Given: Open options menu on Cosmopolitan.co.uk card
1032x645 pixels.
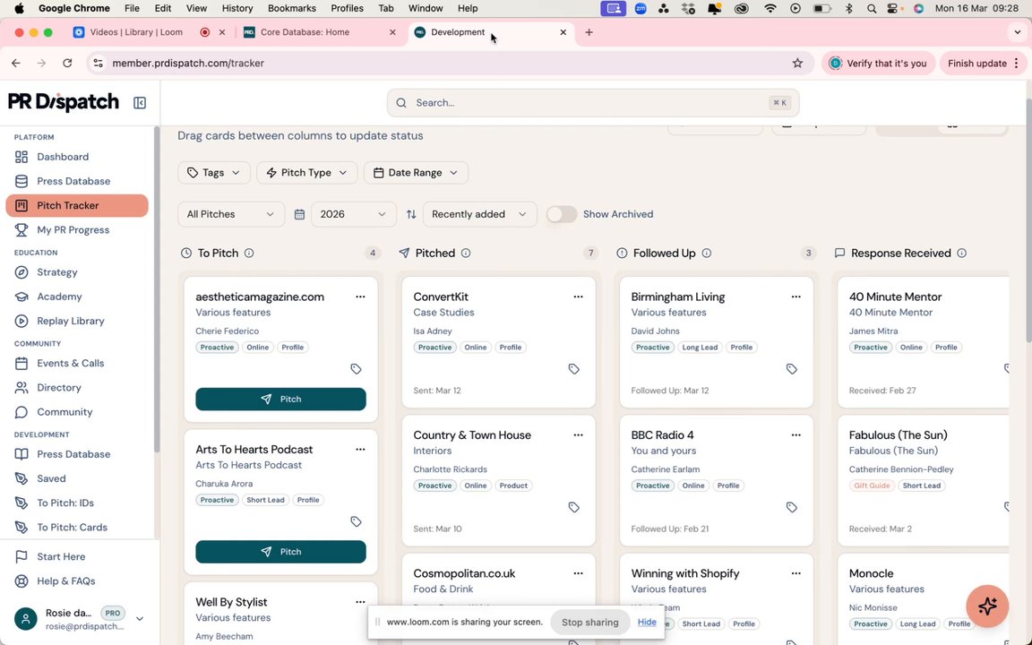Looking at the screenshot, I should [x=579, y=573].
